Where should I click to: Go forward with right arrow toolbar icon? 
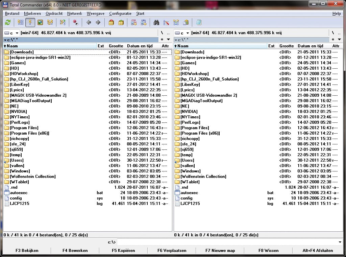pyautogui.click(x=98, y=22)
